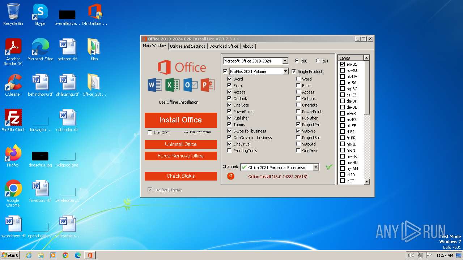Viewport: 463px width, 260px height.
Task: Enable the ProofingTools checkbox
Action: (x=229, y=150)
